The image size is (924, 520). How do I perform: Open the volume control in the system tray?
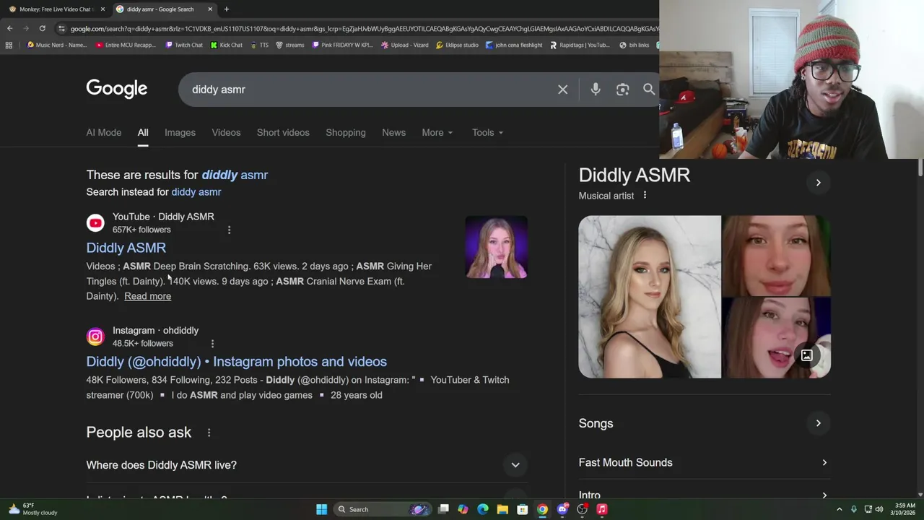(879, 509)
